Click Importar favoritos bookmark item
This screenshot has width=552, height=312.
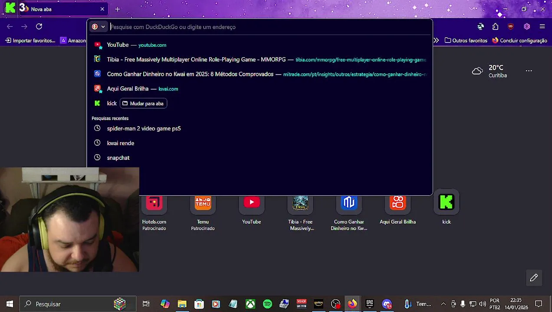coord(30,40)
